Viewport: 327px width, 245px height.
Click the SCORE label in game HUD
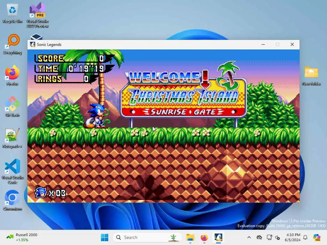click(x=51, y=58)
